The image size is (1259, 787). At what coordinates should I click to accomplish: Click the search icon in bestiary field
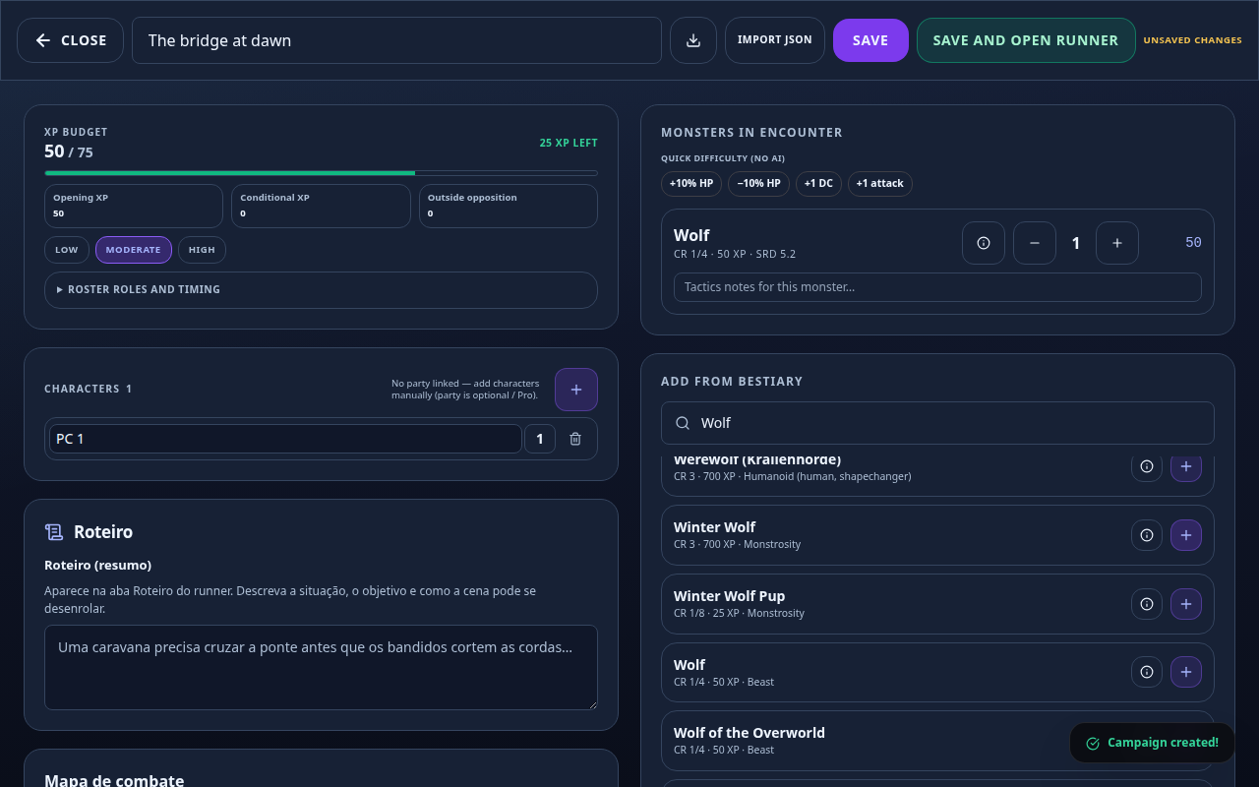click(683, 423)
